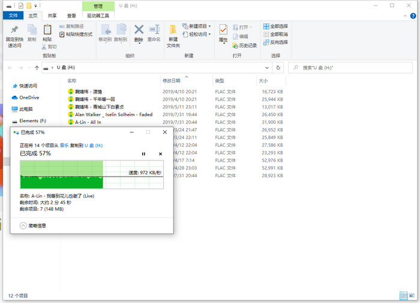The width and height of the screenshot is (420, 303).
Task: Sort files by the Name column
Action: tap(72, 80)
